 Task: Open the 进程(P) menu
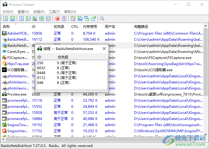point(39,12)
